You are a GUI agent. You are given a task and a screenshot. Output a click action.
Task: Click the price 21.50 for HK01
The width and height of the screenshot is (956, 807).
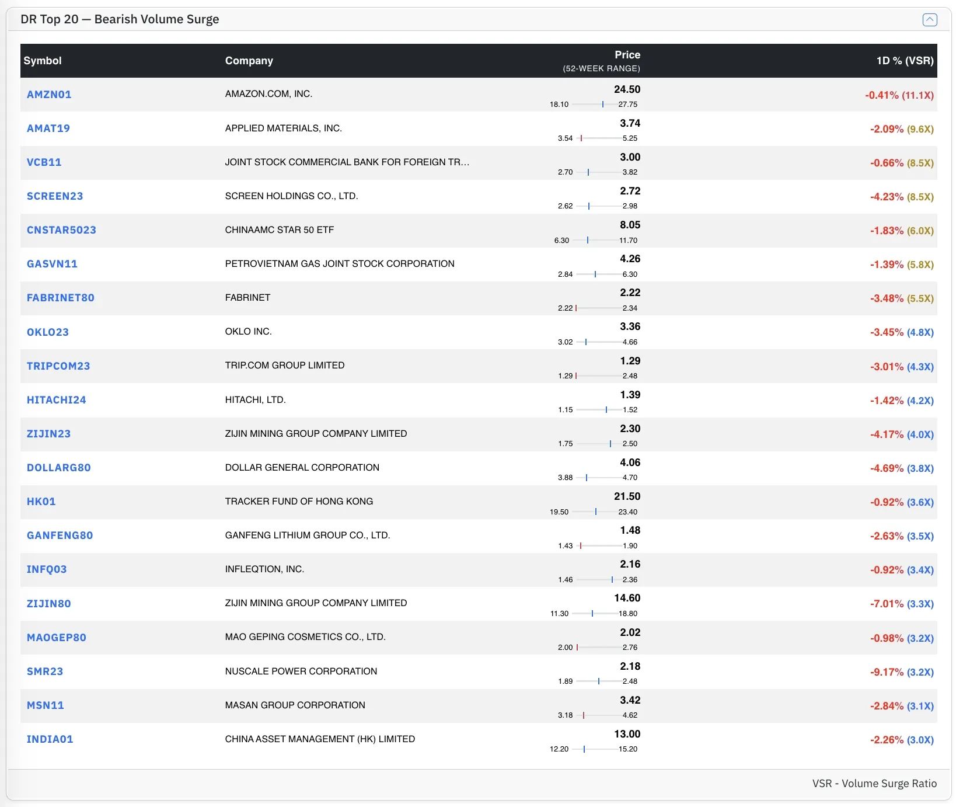[627, 496]
